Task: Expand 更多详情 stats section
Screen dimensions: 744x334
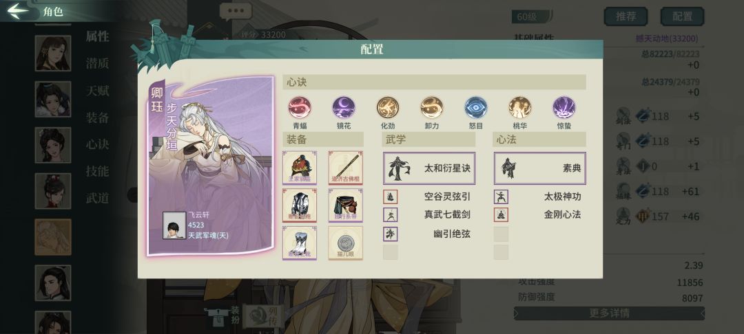Action: 609,313
